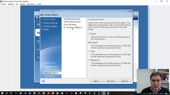Viewport: 170px width, 95px height.
Task: Launch Microsoft Edge from the taskbar
Action: (16, 93)
